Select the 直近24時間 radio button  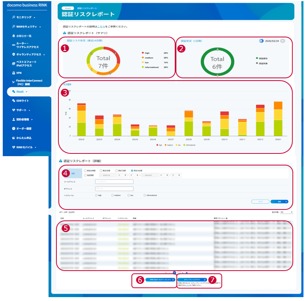[x=86, y=171]
